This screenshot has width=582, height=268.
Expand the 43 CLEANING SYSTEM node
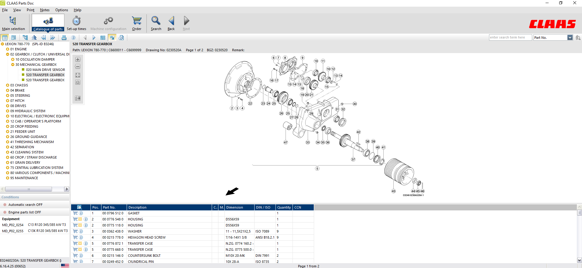8,152
